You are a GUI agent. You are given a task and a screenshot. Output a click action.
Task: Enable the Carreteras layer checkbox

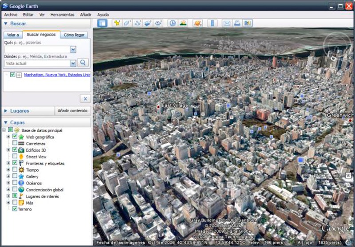coord(15,143)
